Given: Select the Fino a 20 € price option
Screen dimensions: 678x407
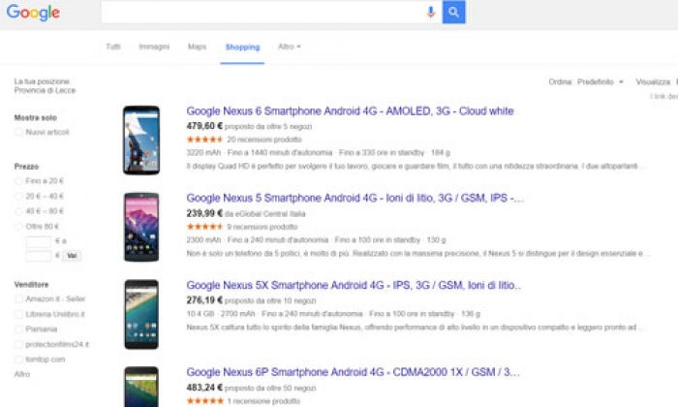Looking at the screenshot, I should point(18,181).
